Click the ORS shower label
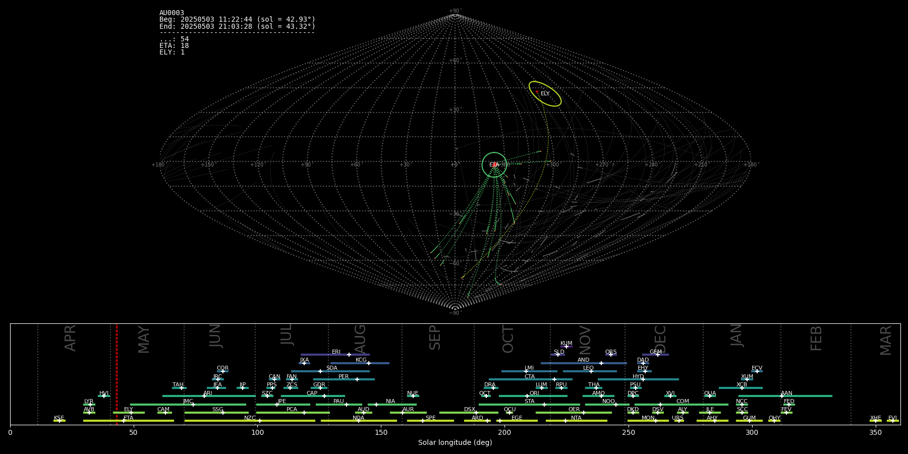The image size is (908, 454). [x=610, y=352]
